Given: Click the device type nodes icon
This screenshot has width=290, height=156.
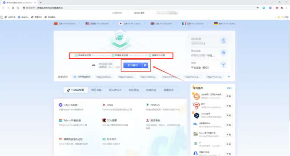Looking at the screenshot, I should pos(223,65).
